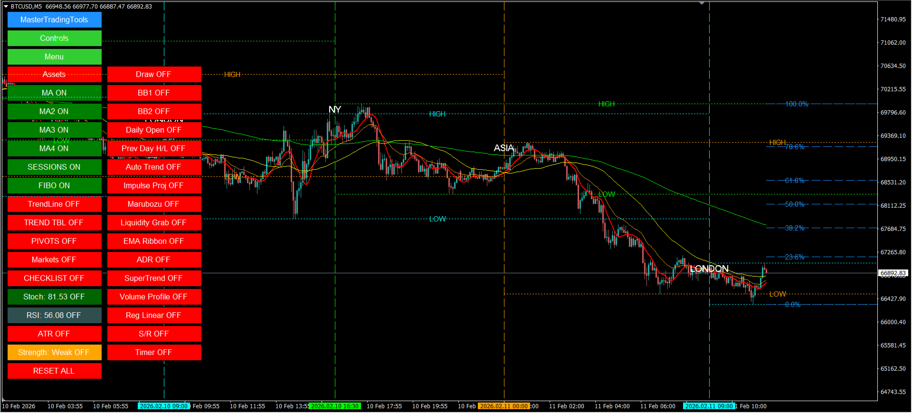912x413 pixels.
Task: Switch off the FIBO ON button
Action: [x=55, y=186]
